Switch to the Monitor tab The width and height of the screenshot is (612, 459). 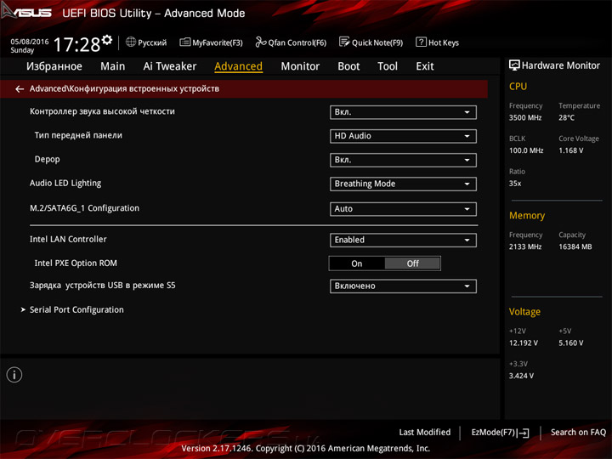coord(300,66)
